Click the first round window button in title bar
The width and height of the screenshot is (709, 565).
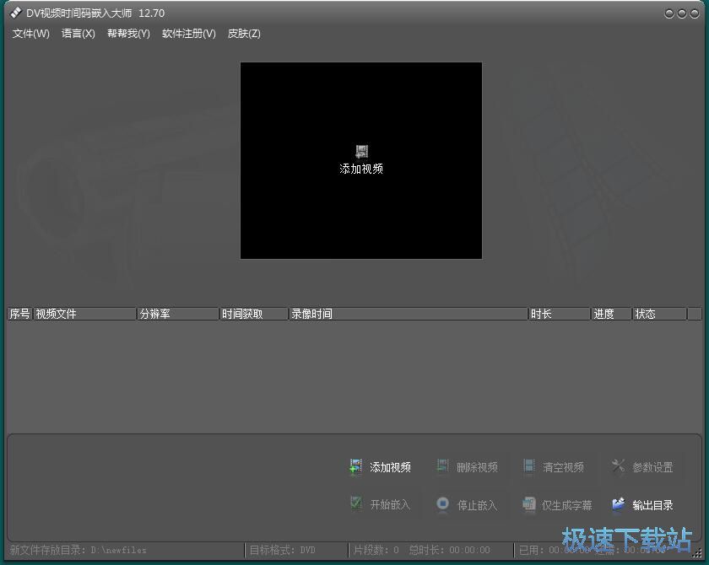pos(669,13)
